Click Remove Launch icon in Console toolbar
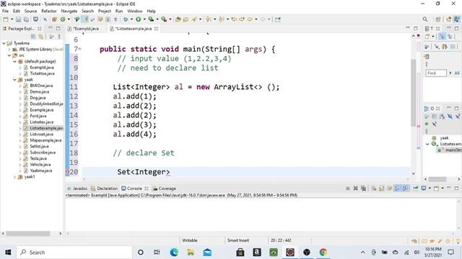The width and height of the screenshot is (462, 259). click(x=356, y=188)
